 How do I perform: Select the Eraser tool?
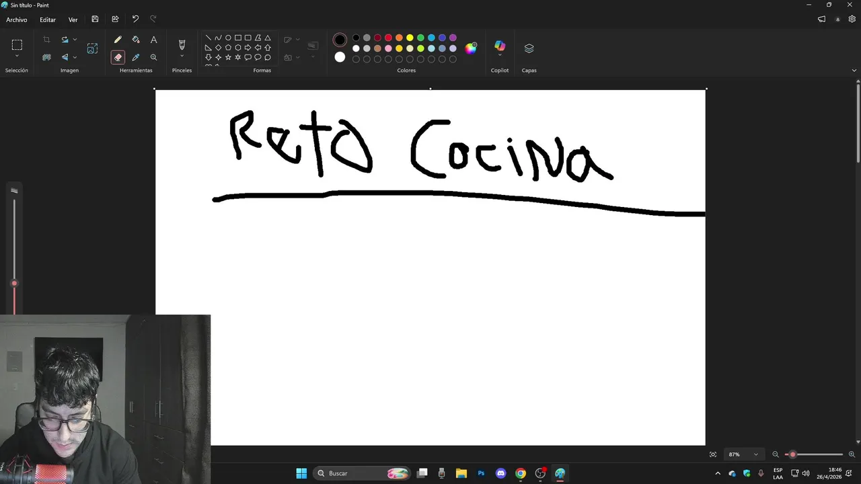click(118, 57)
